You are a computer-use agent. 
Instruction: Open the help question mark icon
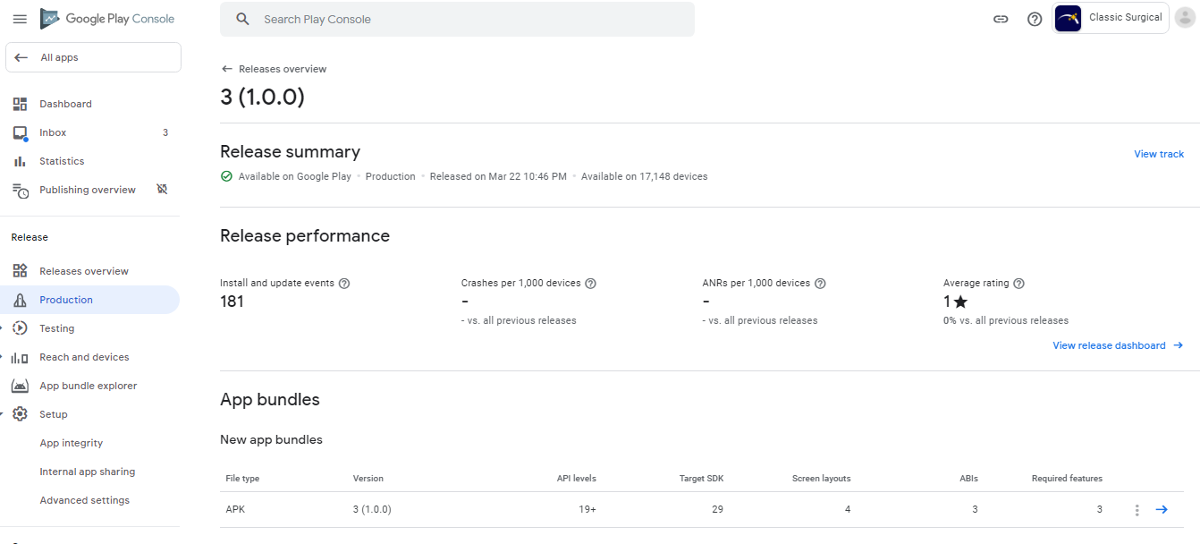coord(1035,18)
